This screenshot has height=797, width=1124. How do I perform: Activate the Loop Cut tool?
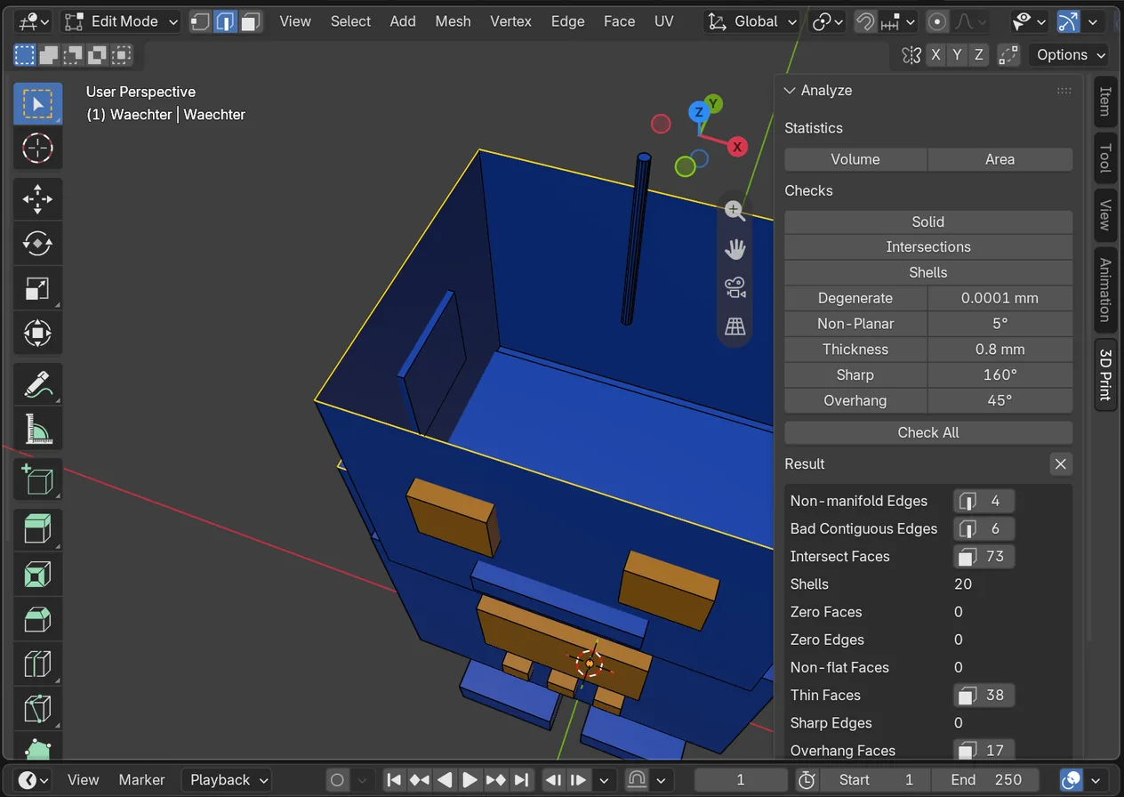click(x=37, y=664)
